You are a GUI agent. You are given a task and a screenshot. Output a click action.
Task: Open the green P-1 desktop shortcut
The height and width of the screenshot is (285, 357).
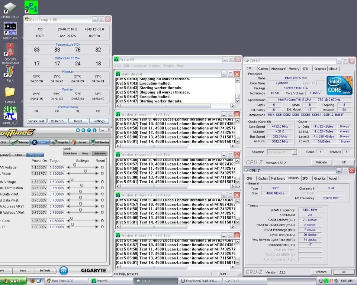[31, 7]
